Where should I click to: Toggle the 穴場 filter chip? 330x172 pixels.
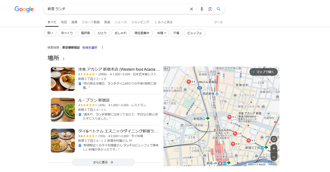point(176,33)
